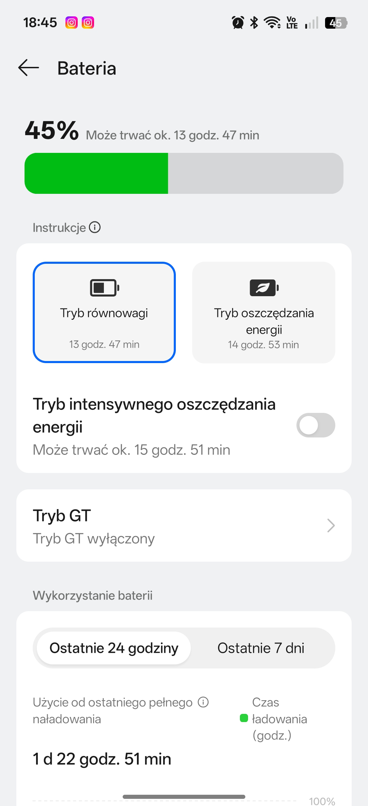
Task: Tap the info icon beside full charge usage
Action: 203,702
